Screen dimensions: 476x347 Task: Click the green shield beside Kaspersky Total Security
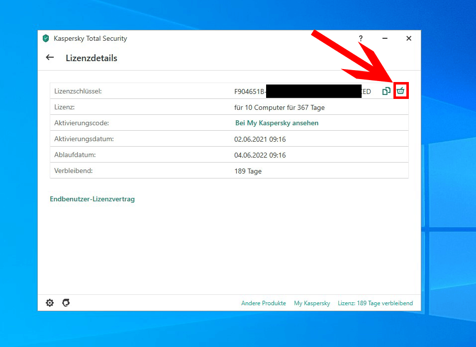pyautogui.click(x=45, y=38)
